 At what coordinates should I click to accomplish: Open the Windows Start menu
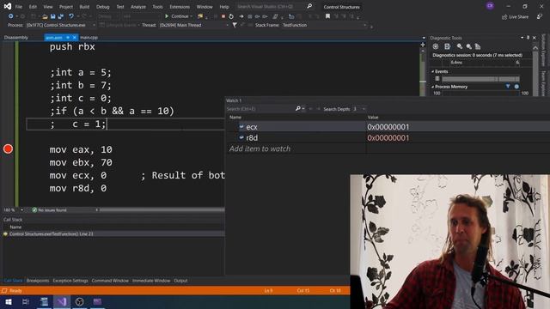[x=9, y=301]
